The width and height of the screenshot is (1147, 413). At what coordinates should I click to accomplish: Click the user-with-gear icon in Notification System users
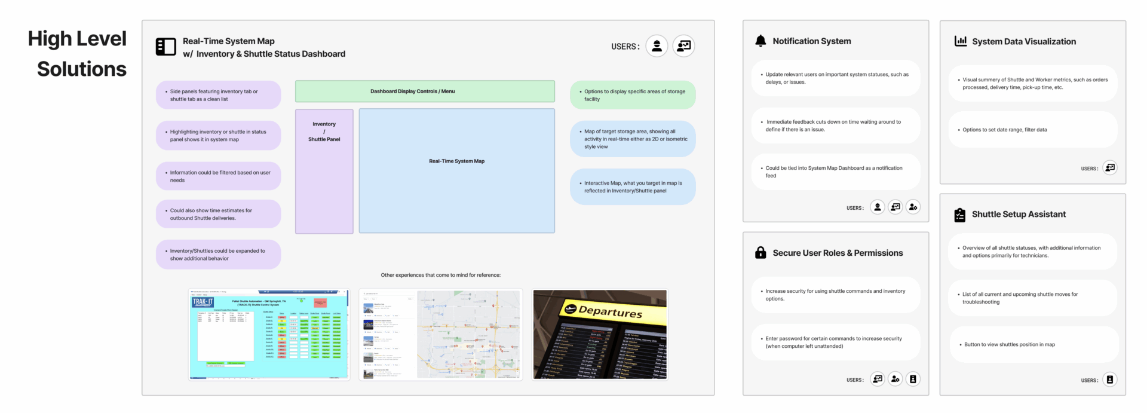[913, 207]
